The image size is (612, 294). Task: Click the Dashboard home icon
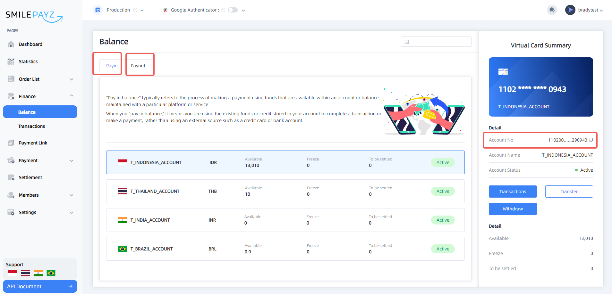point(11,44)
